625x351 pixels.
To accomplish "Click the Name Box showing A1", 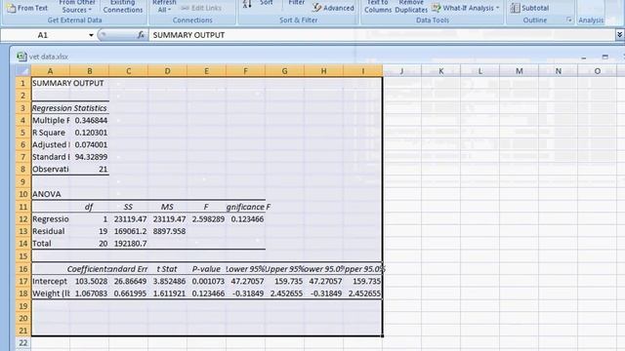I will pos(44,35).
